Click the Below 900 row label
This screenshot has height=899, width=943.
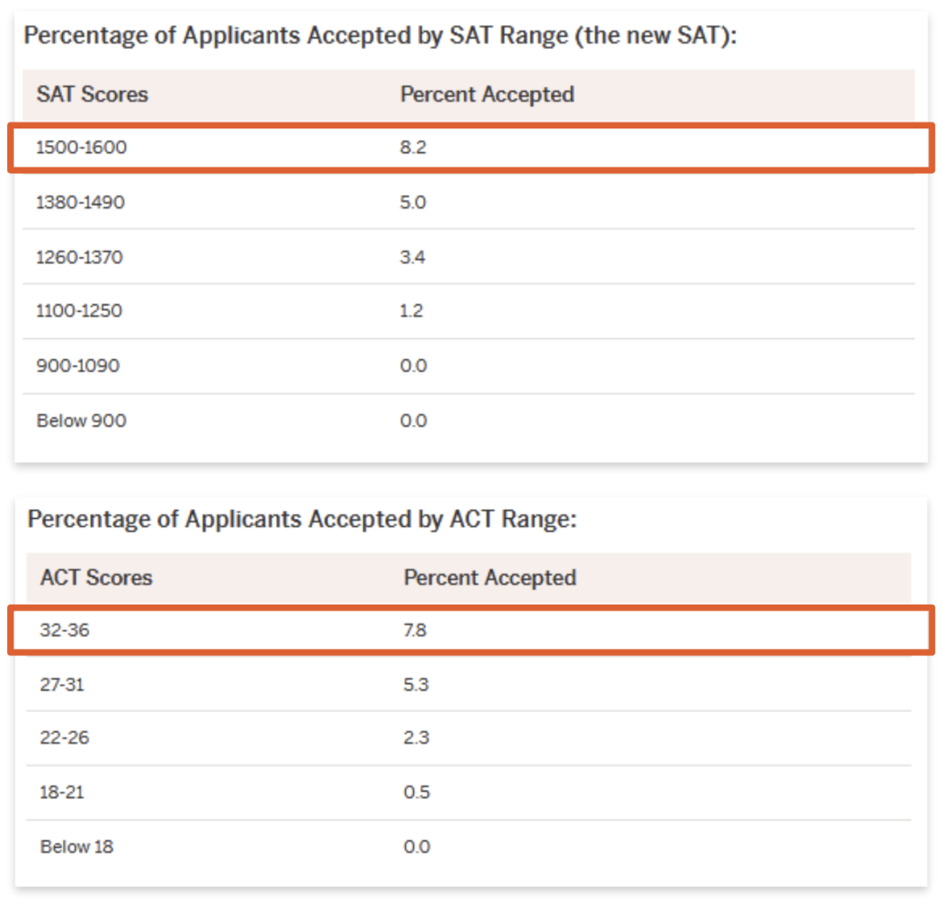pos(81,420)
